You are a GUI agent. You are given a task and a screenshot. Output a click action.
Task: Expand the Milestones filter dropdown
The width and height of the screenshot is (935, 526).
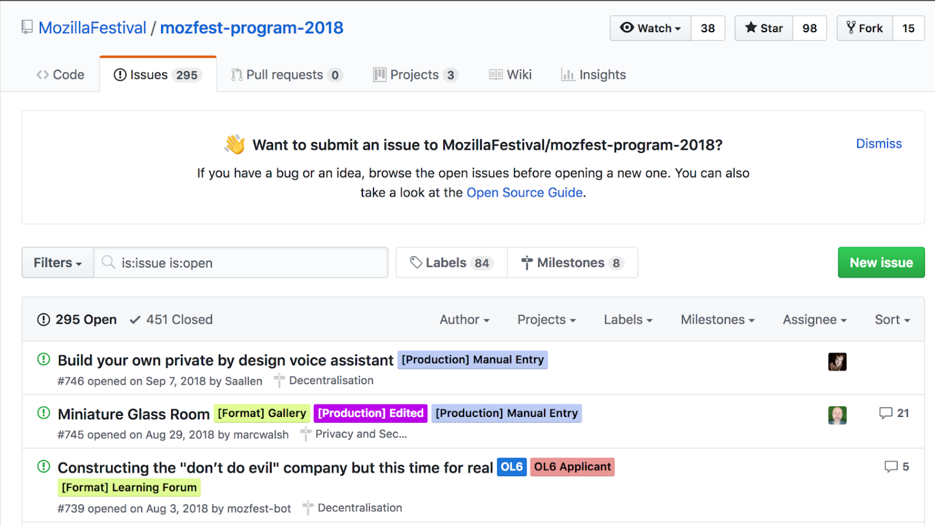click(x=718, y=319)
